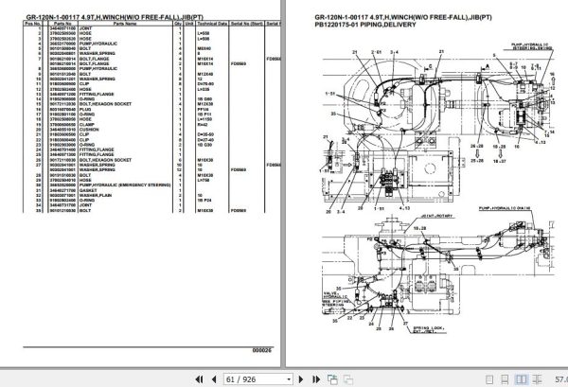The width and height of the screenshot is (568, 387).
Task: Click the page footer number 000026
Action: click(x=261, y=350)
